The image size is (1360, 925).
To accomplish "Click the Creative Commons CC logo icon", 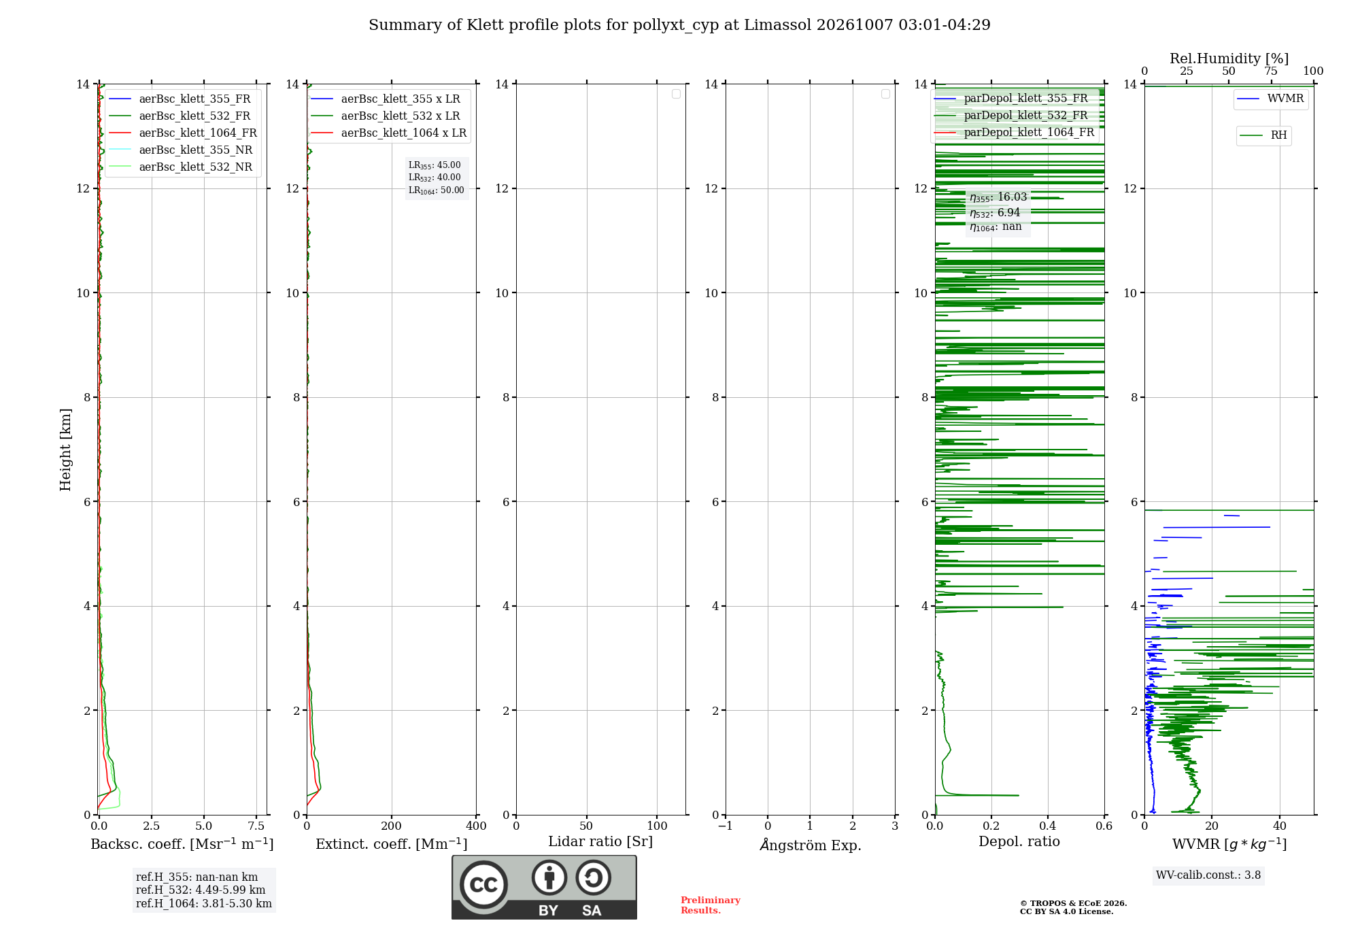I will tap(484, 884).
